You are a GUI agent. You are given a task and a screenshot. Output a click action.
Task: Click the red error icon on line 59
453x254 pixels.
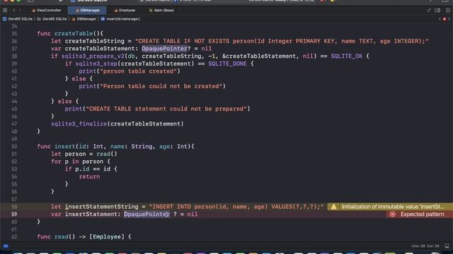392,214
